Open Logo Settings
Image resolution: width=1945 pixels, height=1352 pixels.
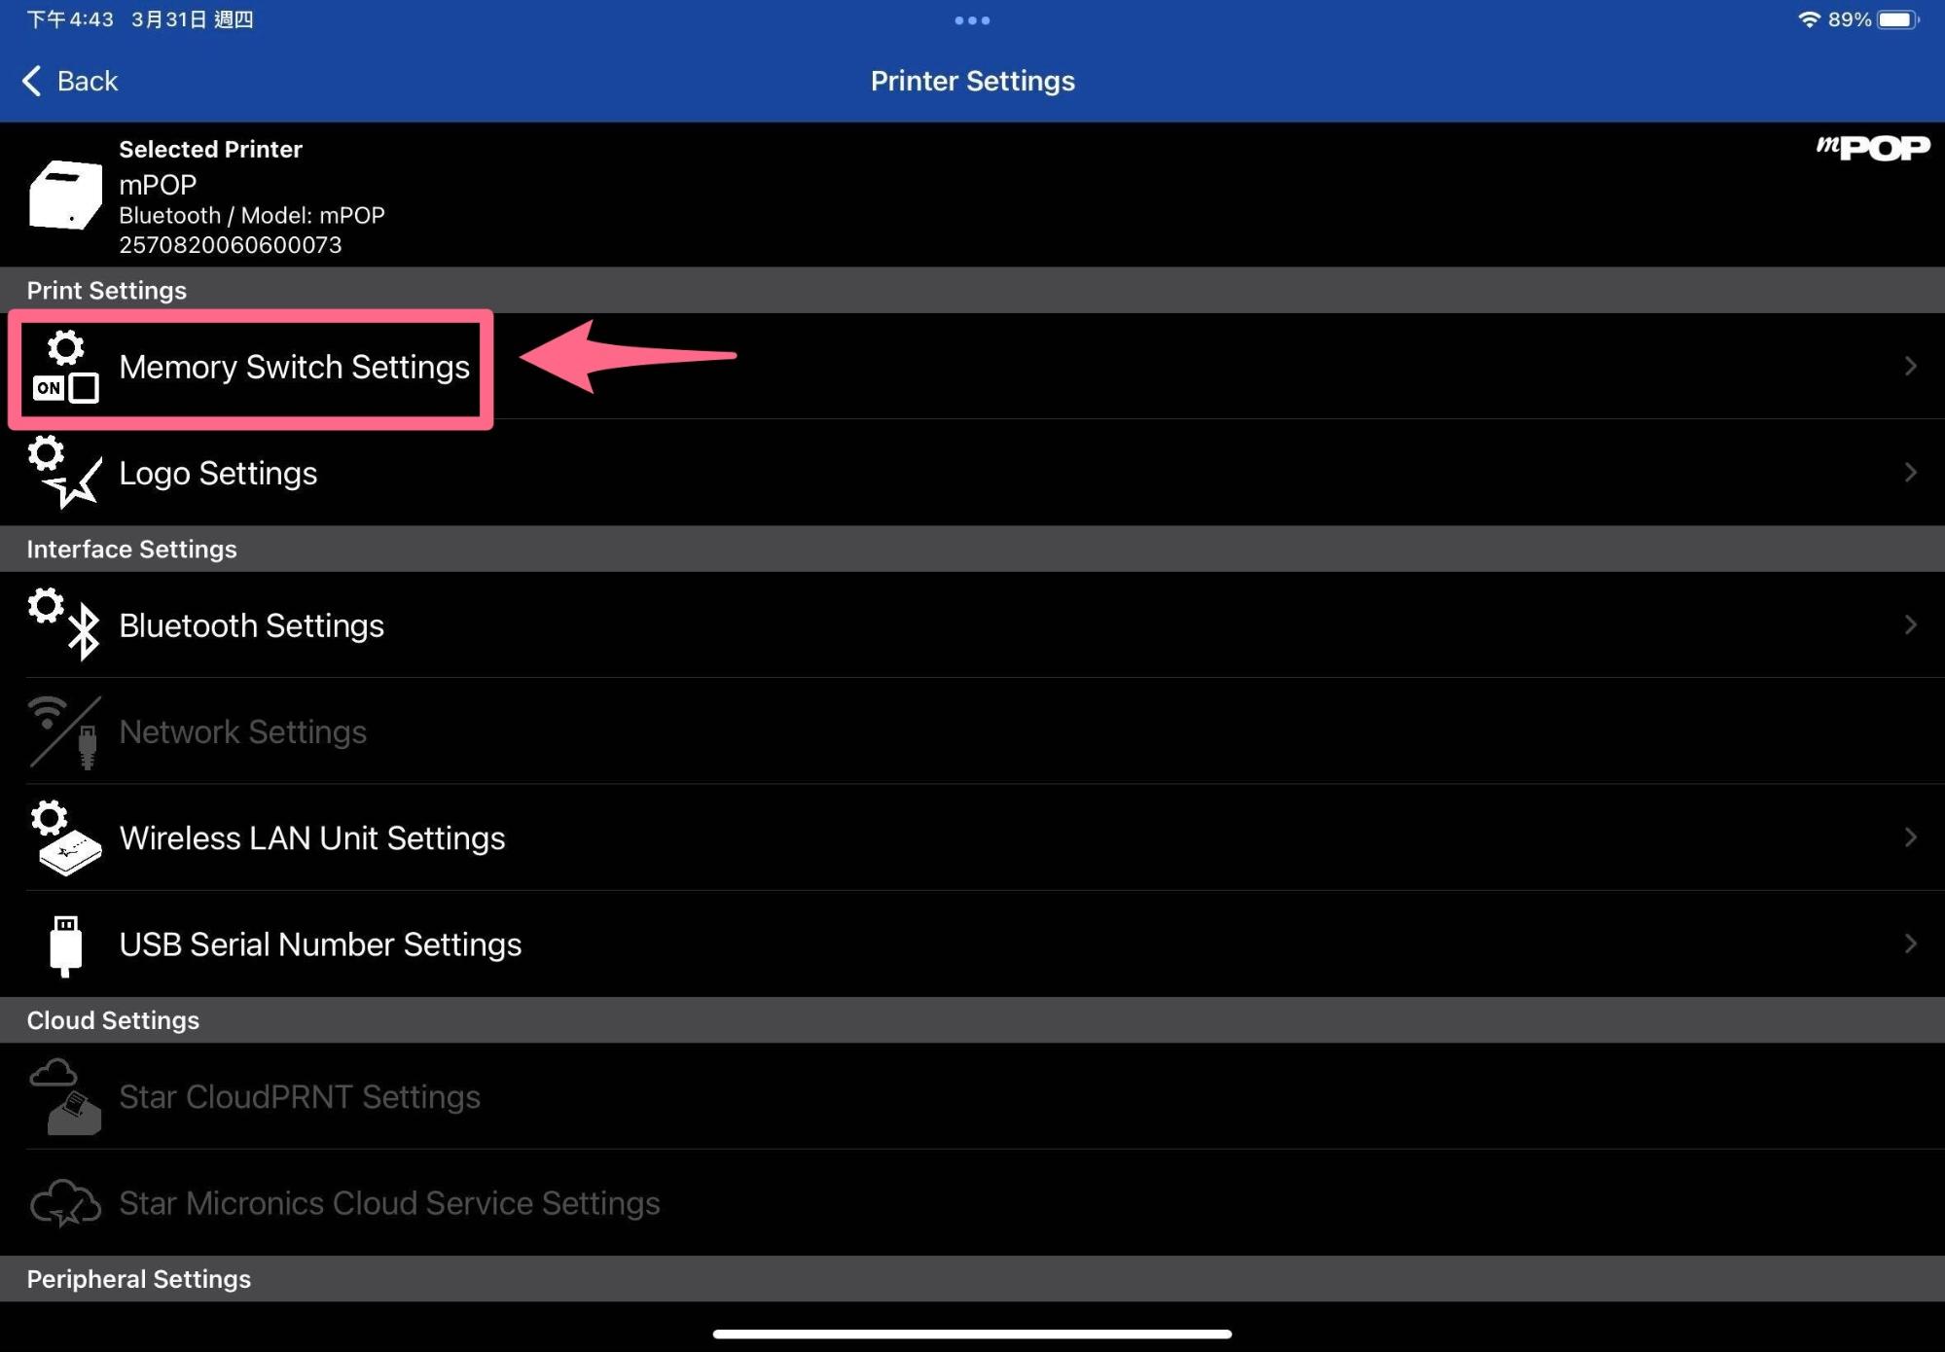click(x=972, y=473)
